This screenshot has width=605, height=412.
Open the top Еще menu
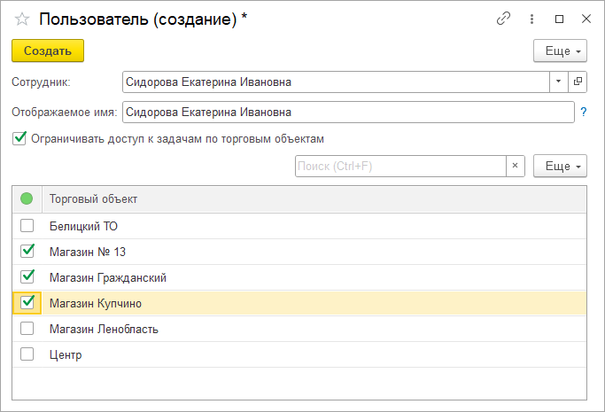tap(560, 51)
